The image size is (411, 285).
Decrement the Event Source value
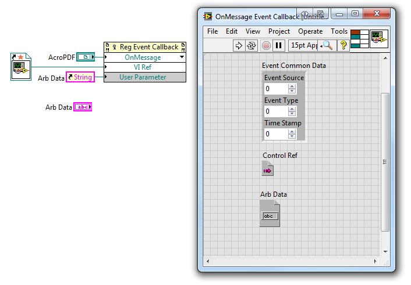pyautogui.click(x=292, y=91)
